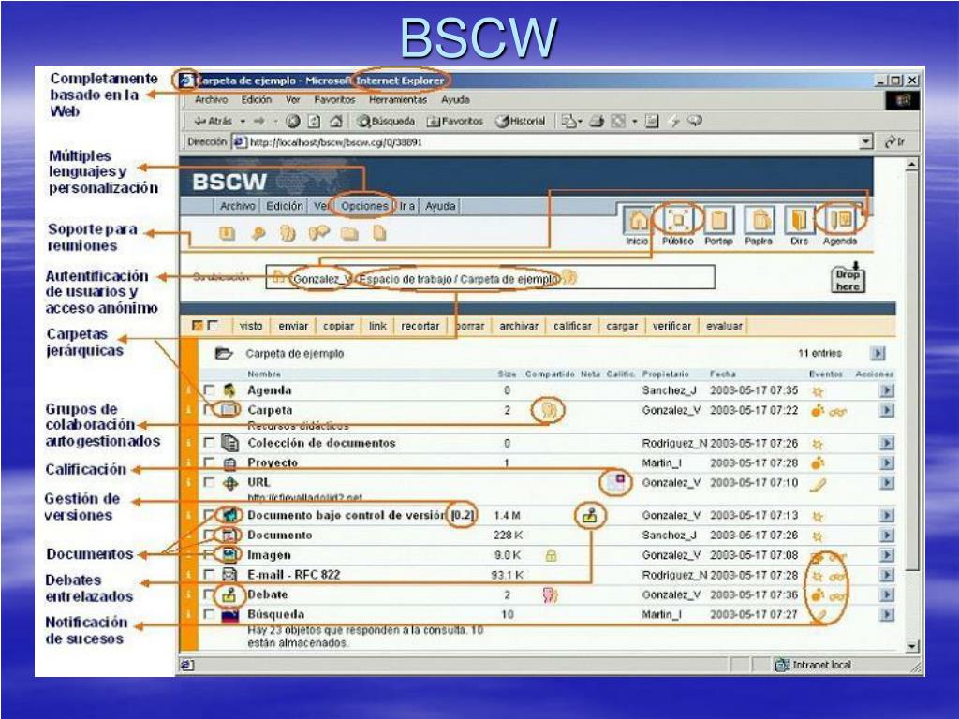The width and height of the screenshot is (959, 719).
Task: Click the event icon in Agenda row
Action: point(818,391)
